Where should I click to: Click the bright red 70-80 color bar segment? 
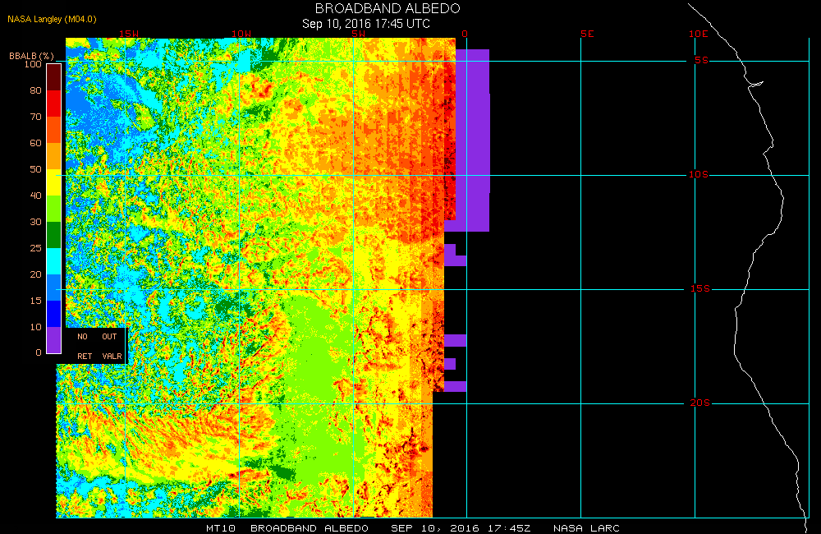(54, 104)
